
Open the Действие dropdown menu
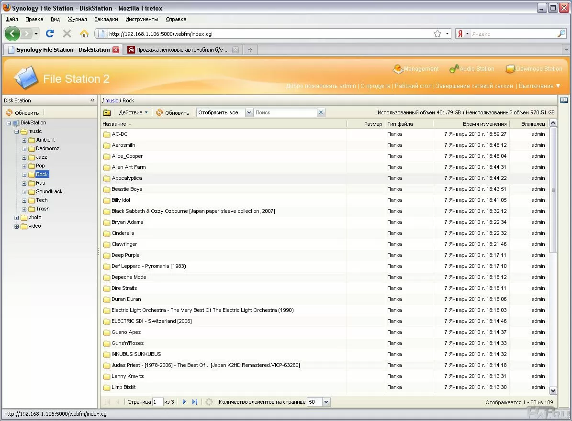[x=133, y=113]
